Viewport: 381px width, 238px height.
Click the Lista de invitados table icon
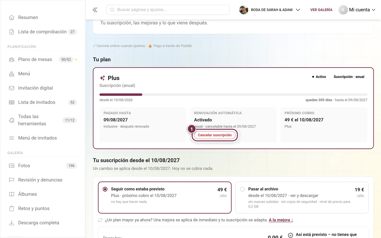tap(12, 102)
